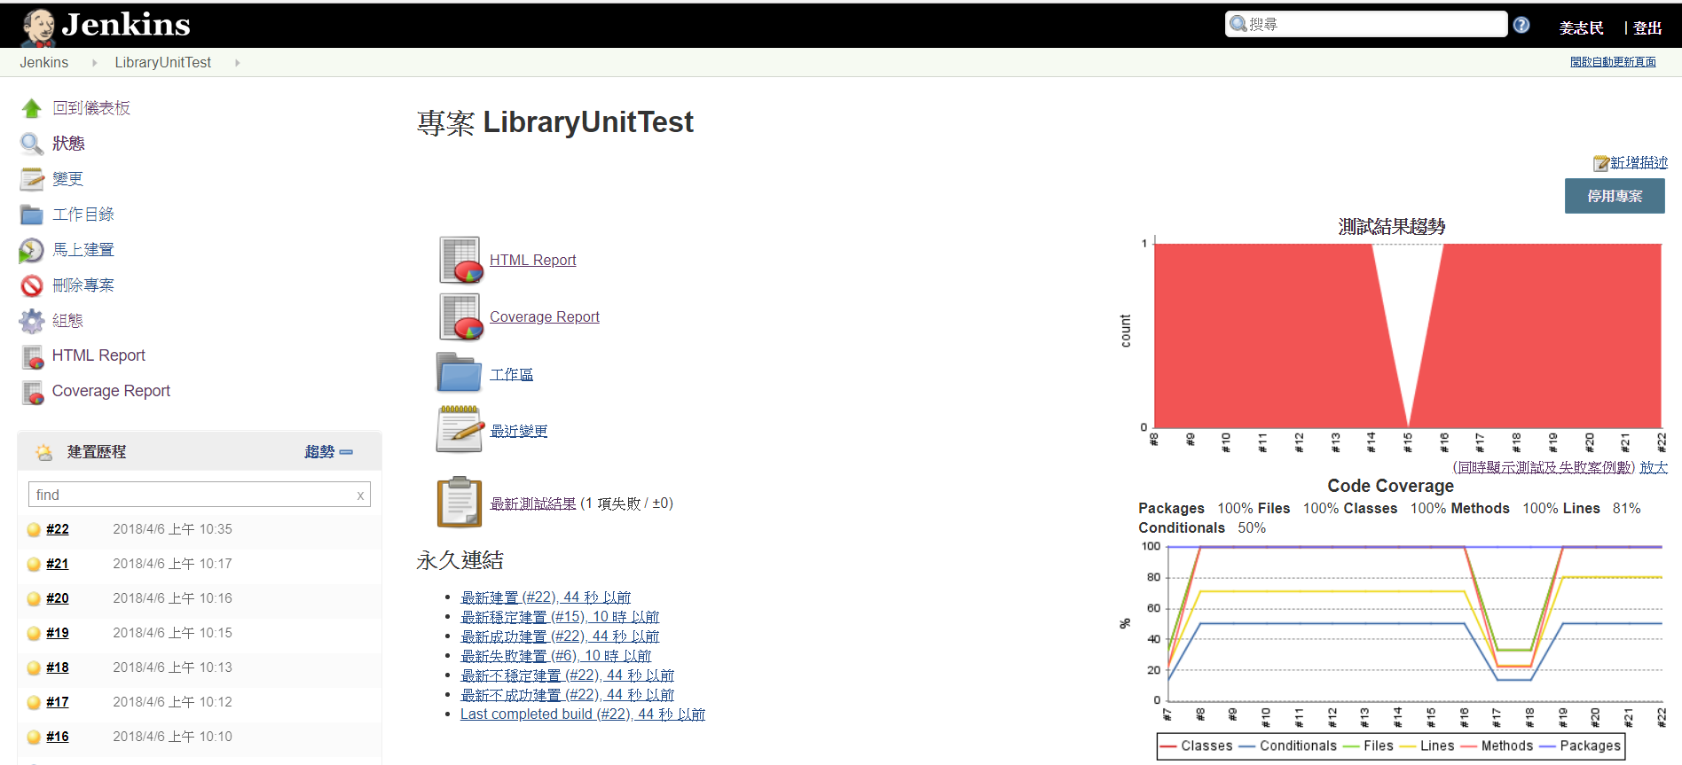Clear the build find box with x

(x=360, y=496)
